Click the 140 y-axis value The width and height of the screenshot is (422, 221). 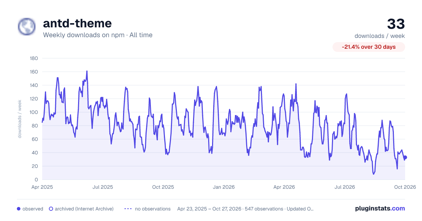click(34, 85)
